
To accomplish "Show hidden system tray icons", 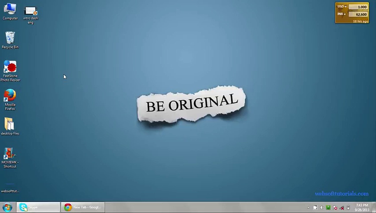I will pos(308,208).
